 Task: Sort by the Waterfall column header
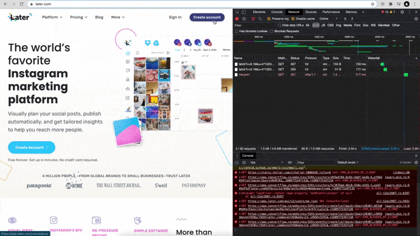374,58
